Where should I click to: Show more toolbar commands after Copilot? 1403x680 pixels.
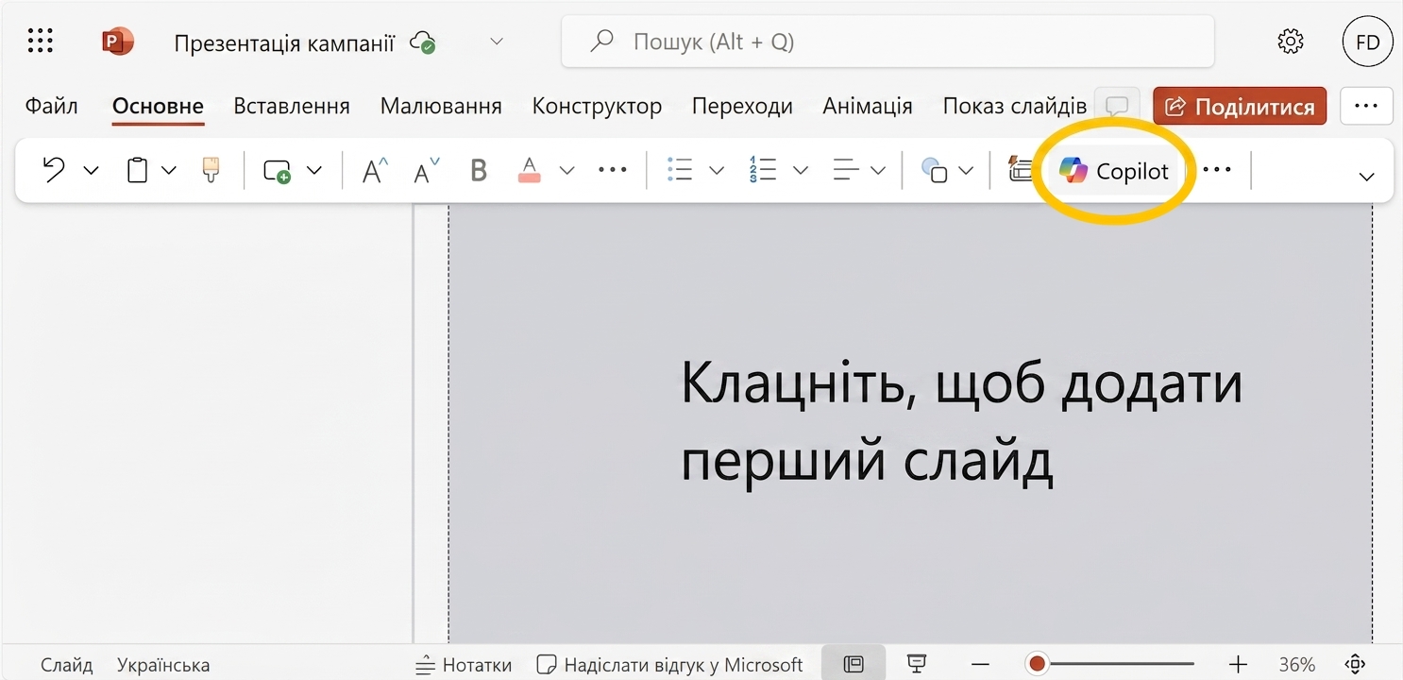click(1217, 170)
